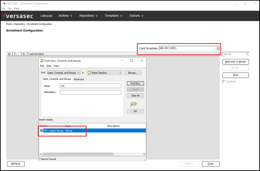Click the Description input field
Viewport: 260px width, 171px height.
pyautogui.click(x=90, y=92)
